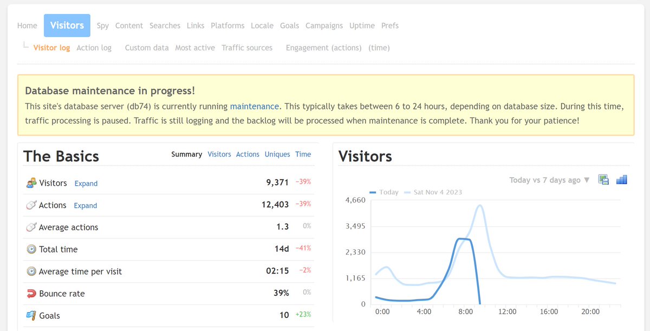Open the Platforms tab
The height and width of the screenshot is (331, 650).
tap(227, 25)
